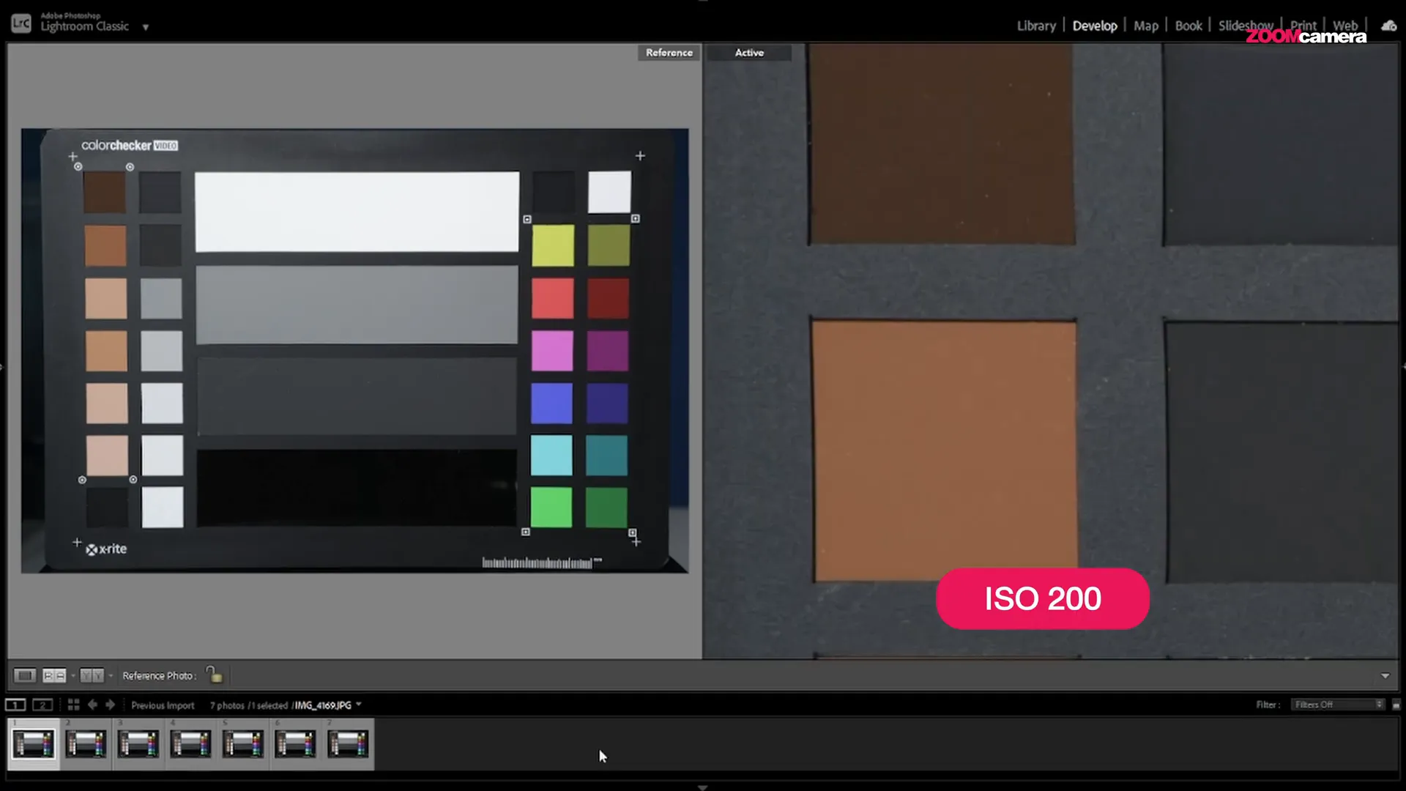Select the Loupe view mode button
1406x791 pixels.
tap(24, 675)
